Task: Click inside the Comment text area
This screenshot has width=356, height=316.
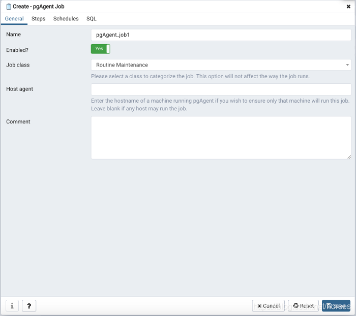Action: 221,137
